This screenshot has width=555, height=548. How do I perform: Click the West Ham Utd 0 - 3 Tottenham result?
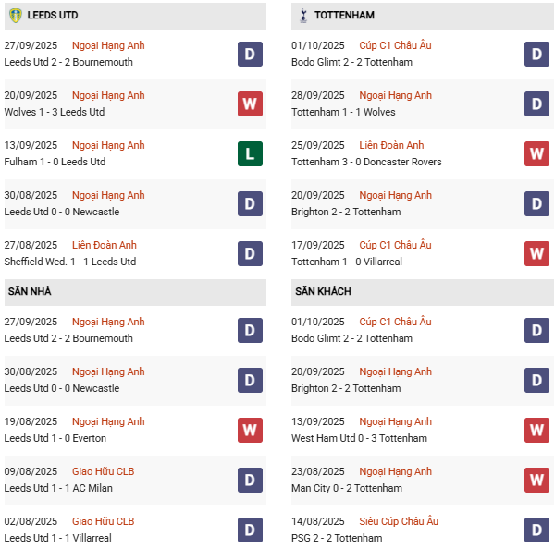tap(359, 438)
